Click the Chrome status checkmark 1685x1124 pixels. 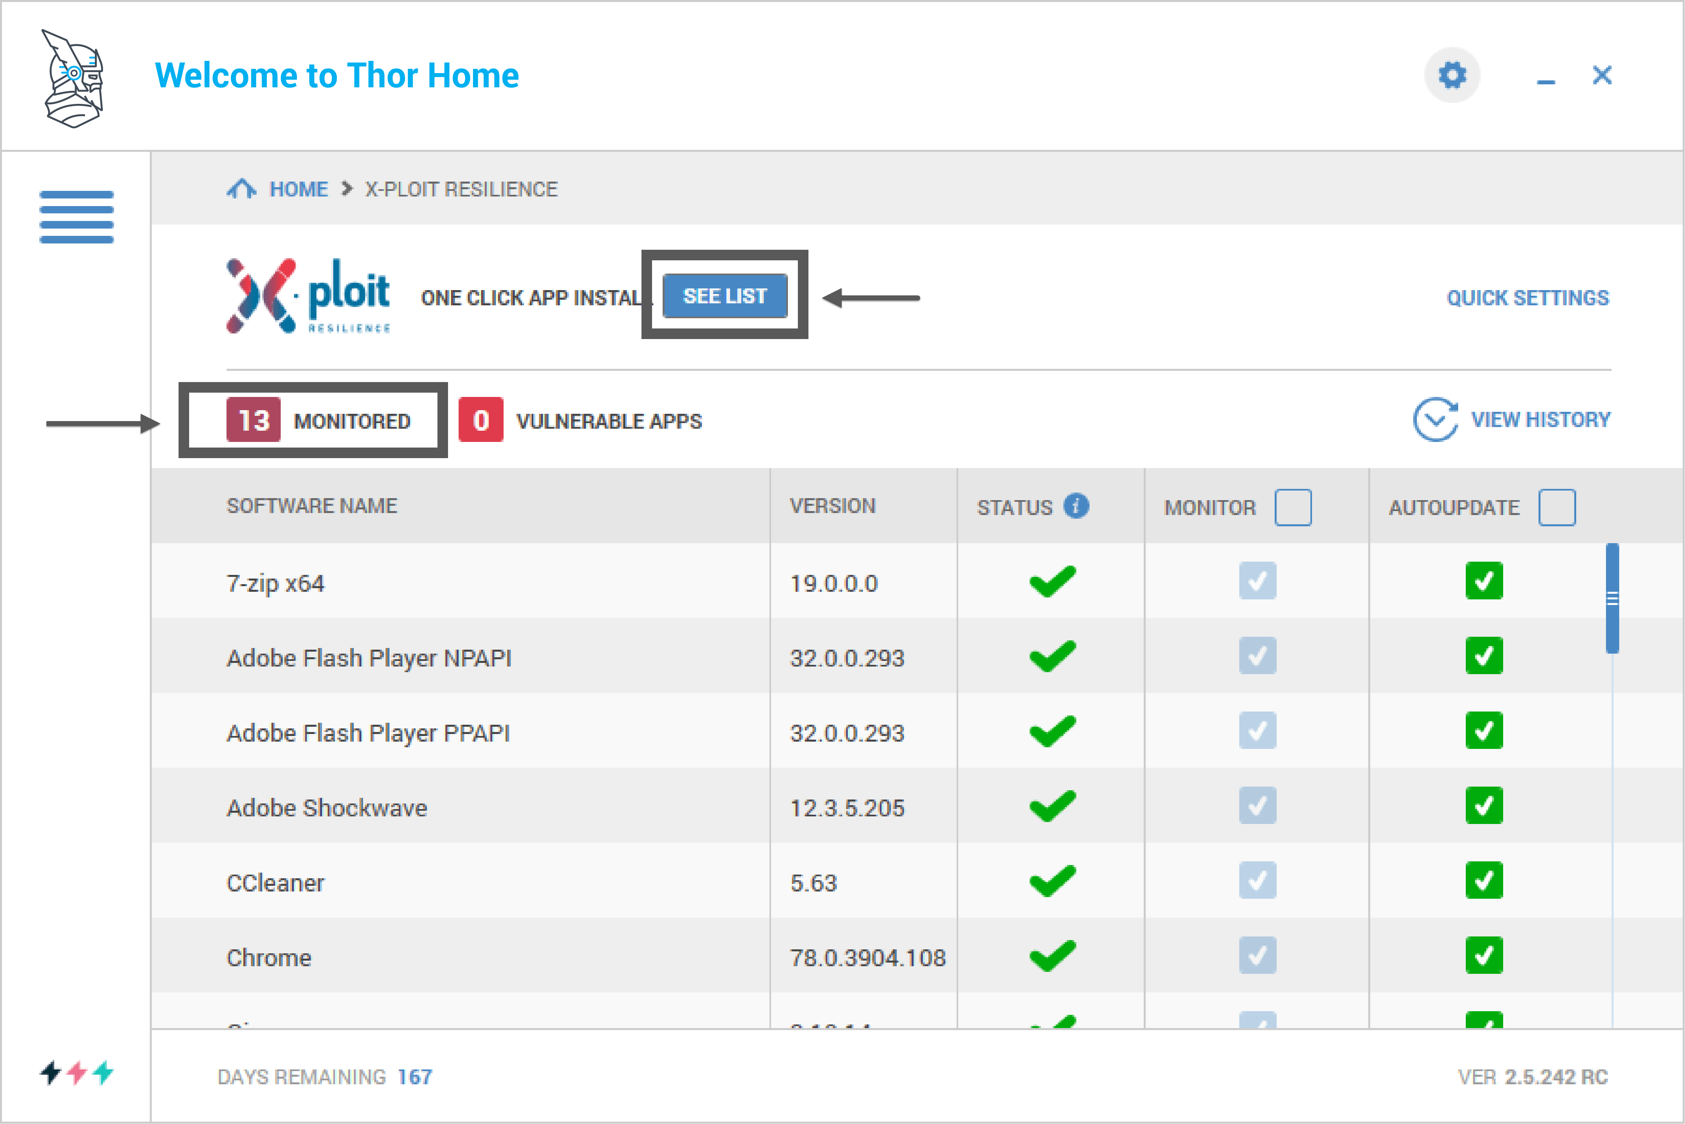click(x=1052, y=956)
